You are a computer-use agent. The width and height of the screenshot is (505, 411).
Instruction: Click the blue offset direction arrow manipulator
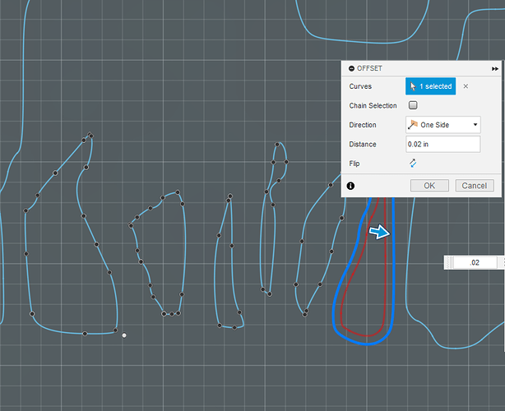[x=379, y=232]
